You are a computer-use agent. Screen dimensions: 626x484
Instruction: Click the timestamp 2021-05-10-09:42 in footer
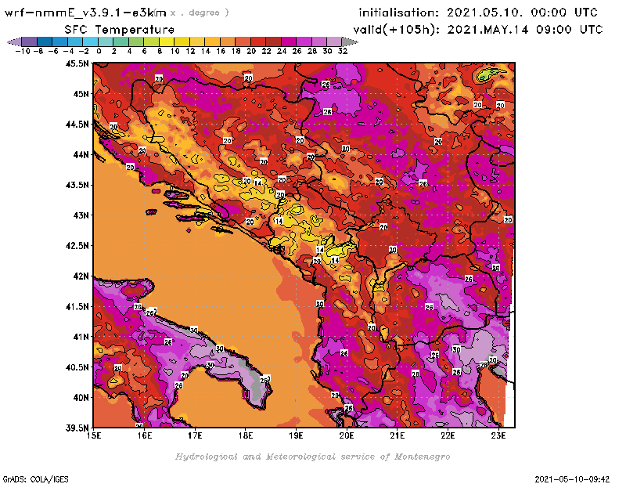click(572, 479)
